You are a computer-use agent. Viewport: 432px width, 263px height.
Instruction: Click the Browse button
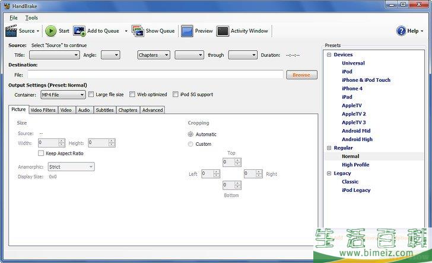click(x=301, y=75)
